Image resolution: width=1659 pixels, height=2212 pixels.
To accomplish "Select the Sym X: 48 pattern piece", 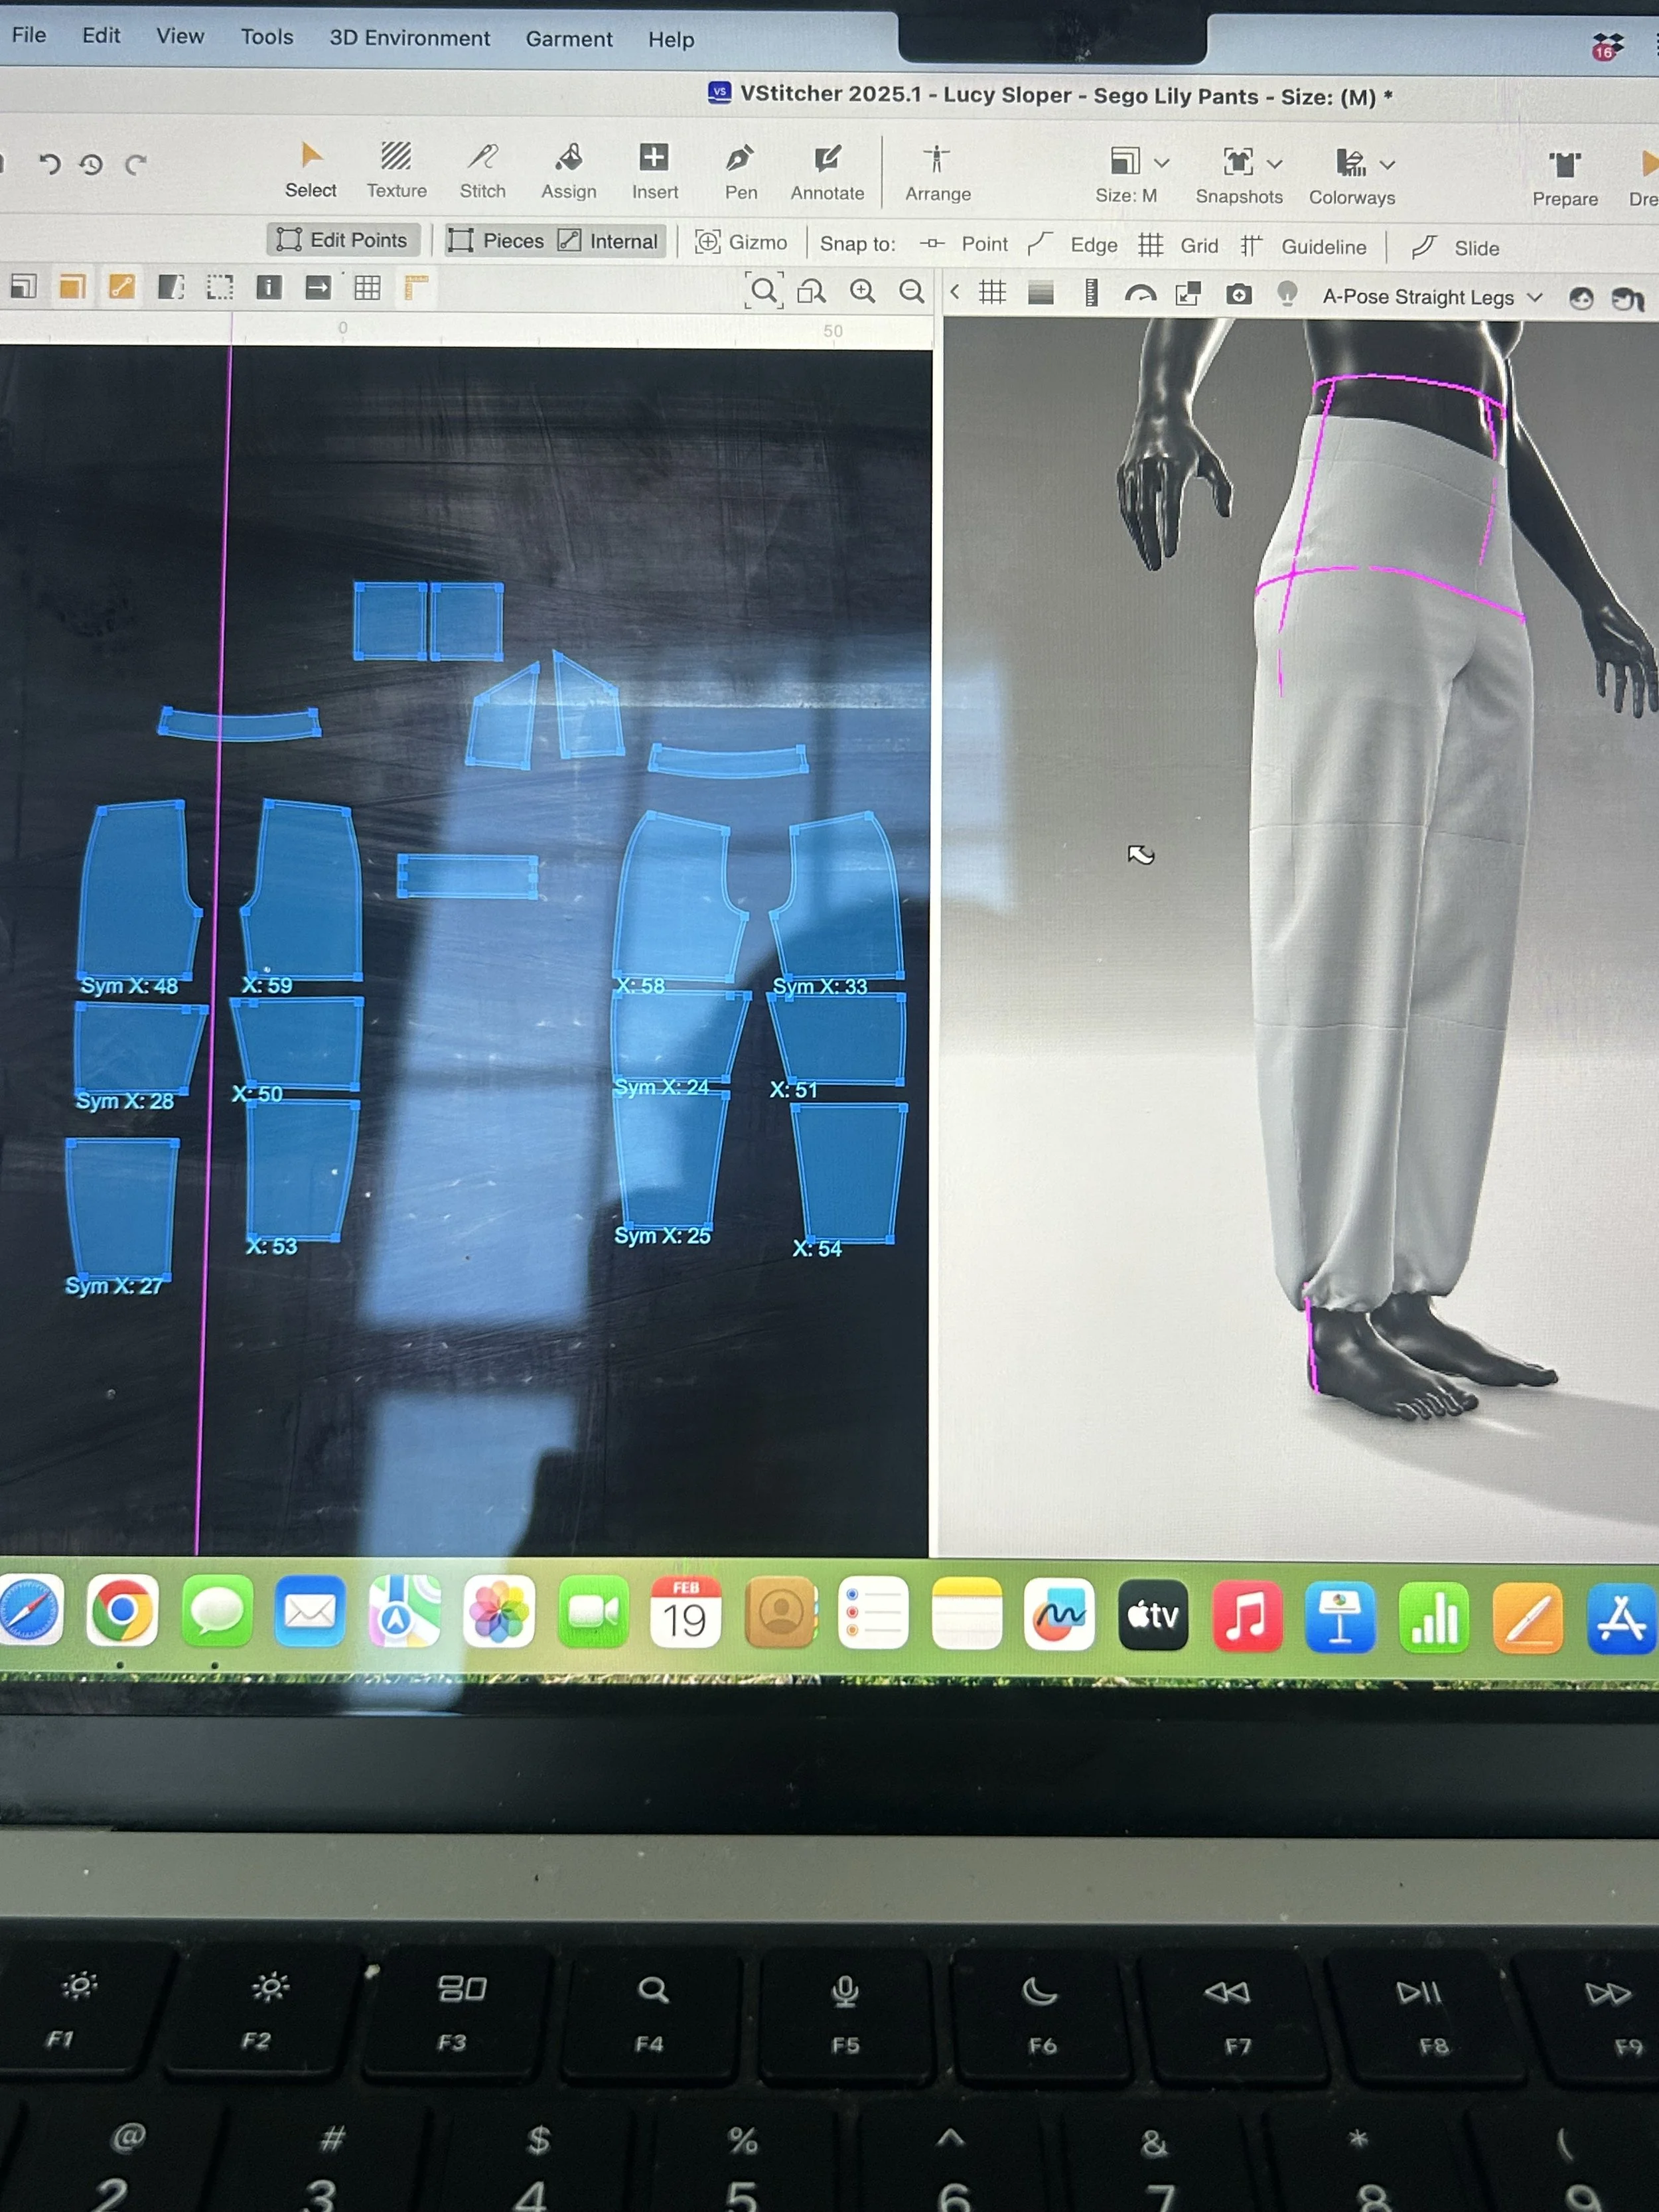I will (135, 890).
